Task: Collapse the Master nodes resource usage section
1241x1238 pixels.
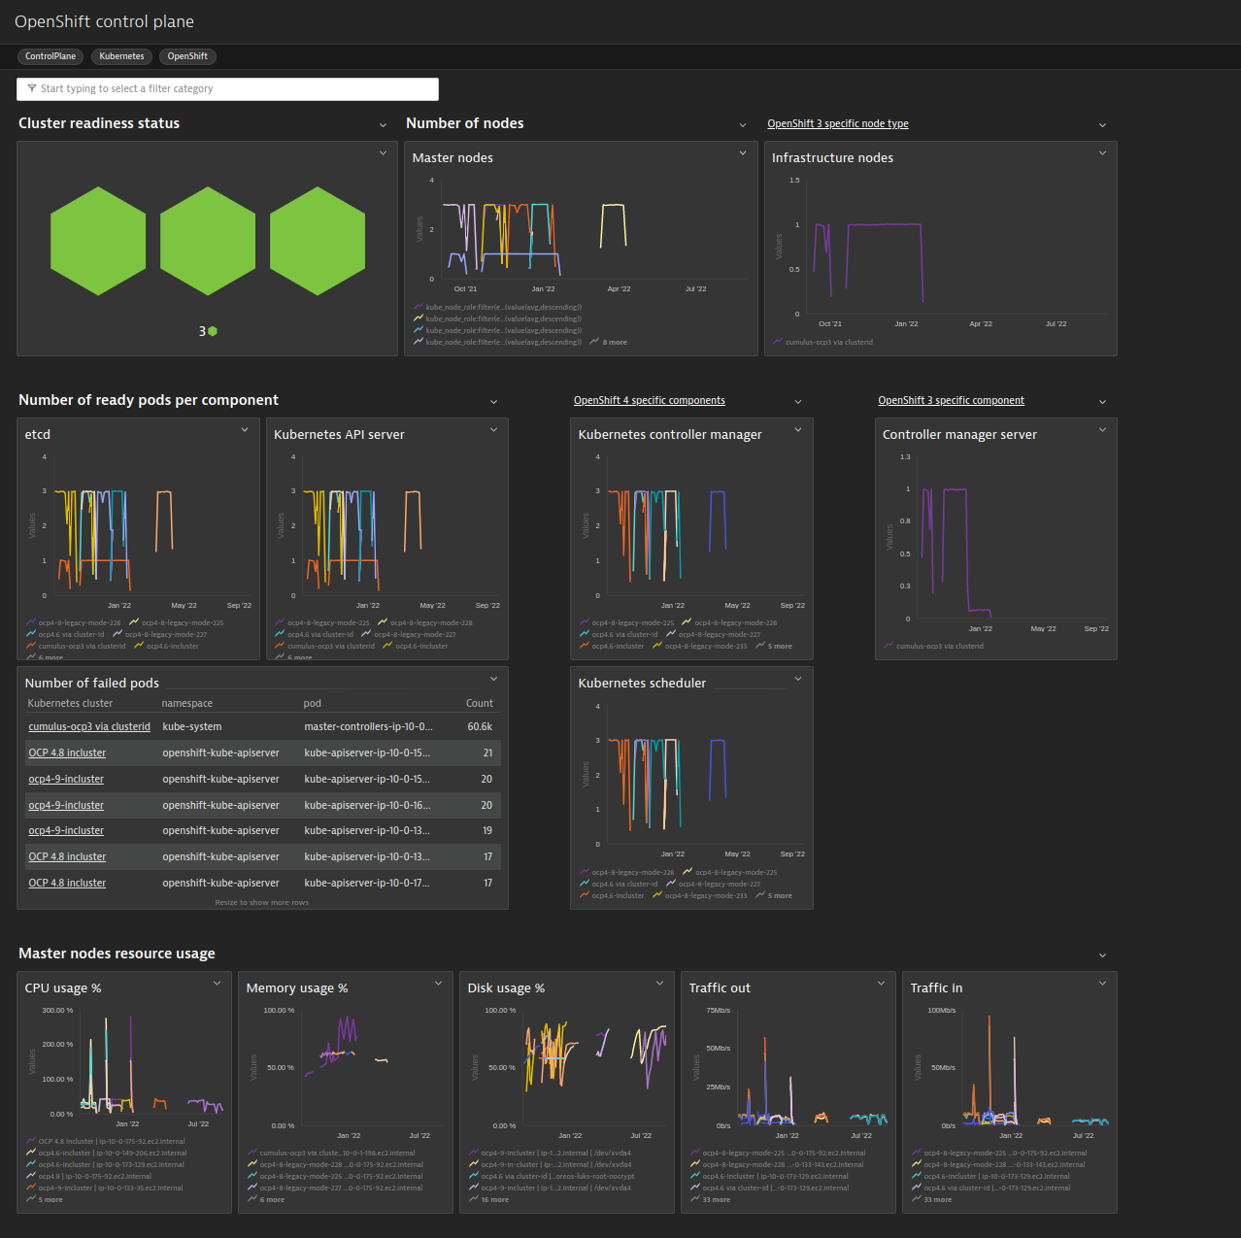Action: (1102, 955)
